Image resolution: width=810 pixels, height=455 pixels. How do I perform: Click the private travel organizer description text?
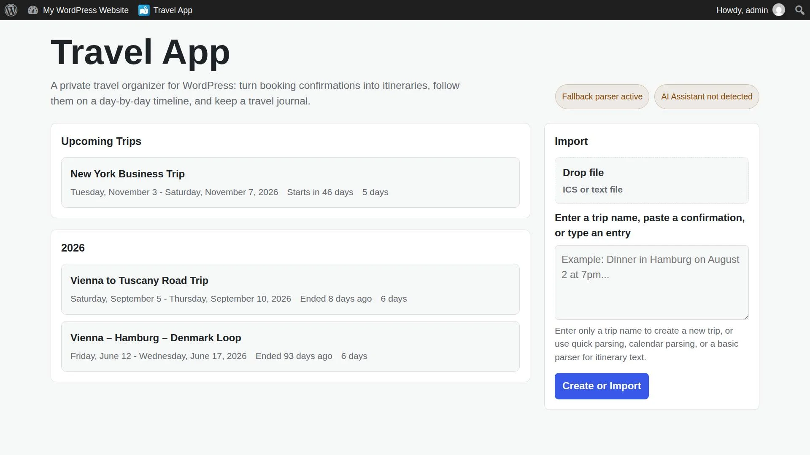(255, 93)
